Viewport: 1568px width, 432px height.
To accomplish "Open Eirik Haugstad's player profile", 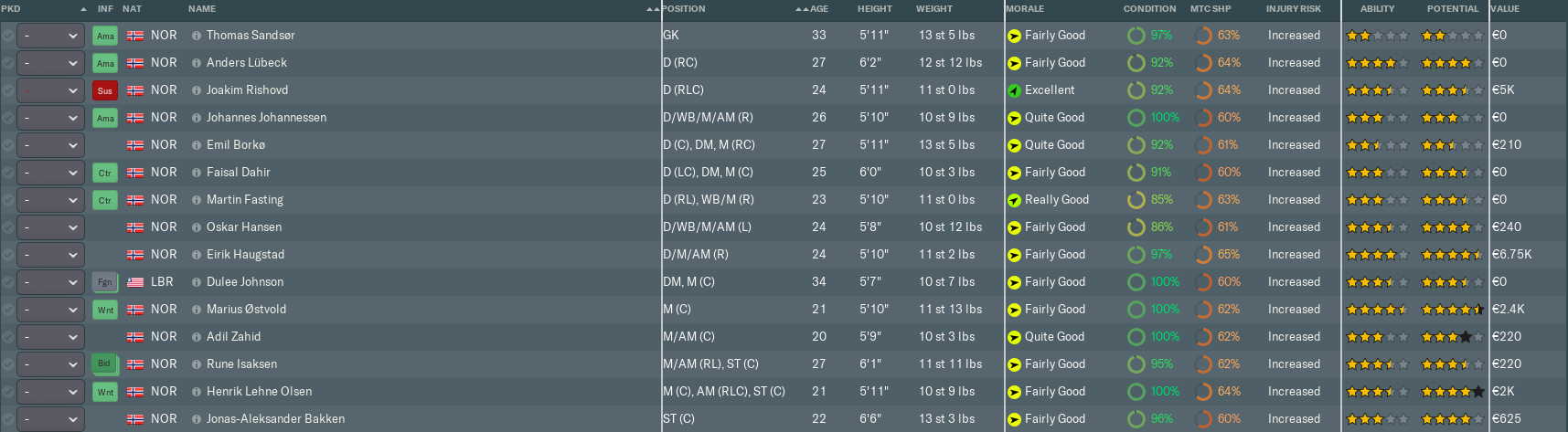I will click(x=245, y=255).
